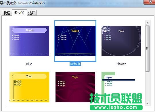Click the Blue style label
This screenshot has height=112, width=155.
pyautogui.click(x=29, y=64)
